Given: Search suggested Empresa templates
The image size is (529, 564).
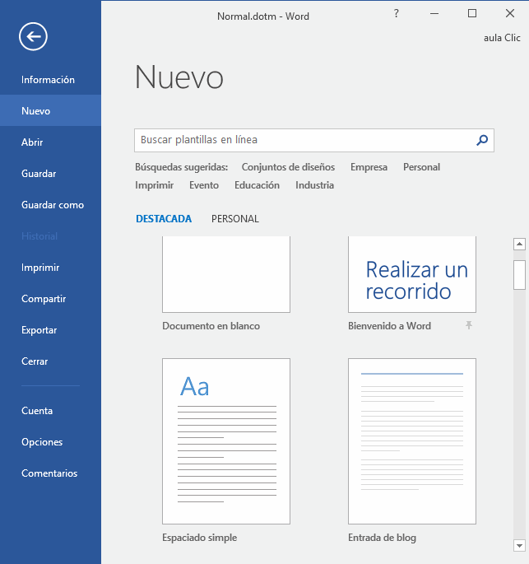Looking at the screenshot, I should [x=369, y=167].
